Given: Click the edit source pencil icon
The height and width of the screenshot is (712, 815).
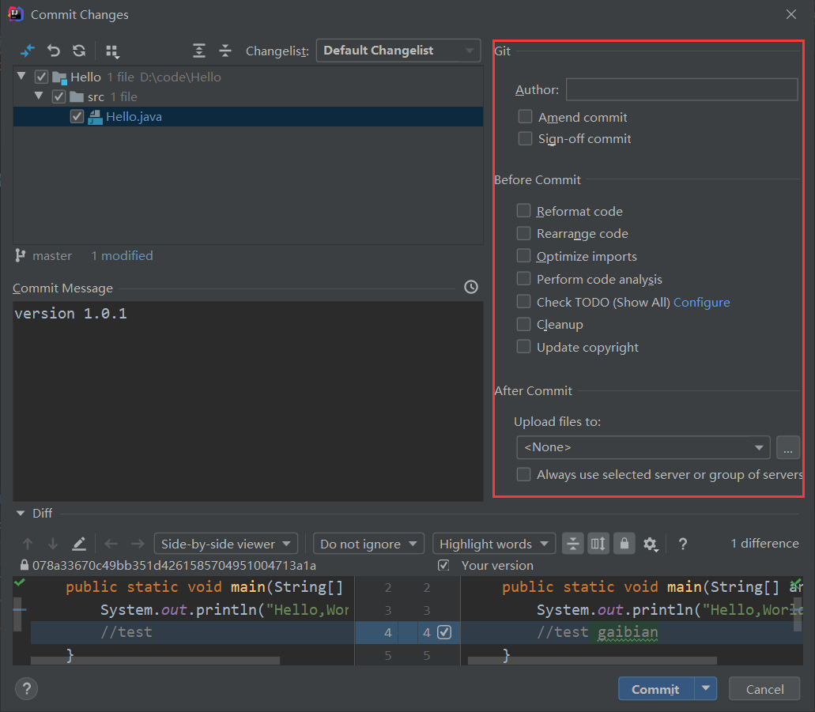Looking at the screenshot, I should tap(79, 544).
